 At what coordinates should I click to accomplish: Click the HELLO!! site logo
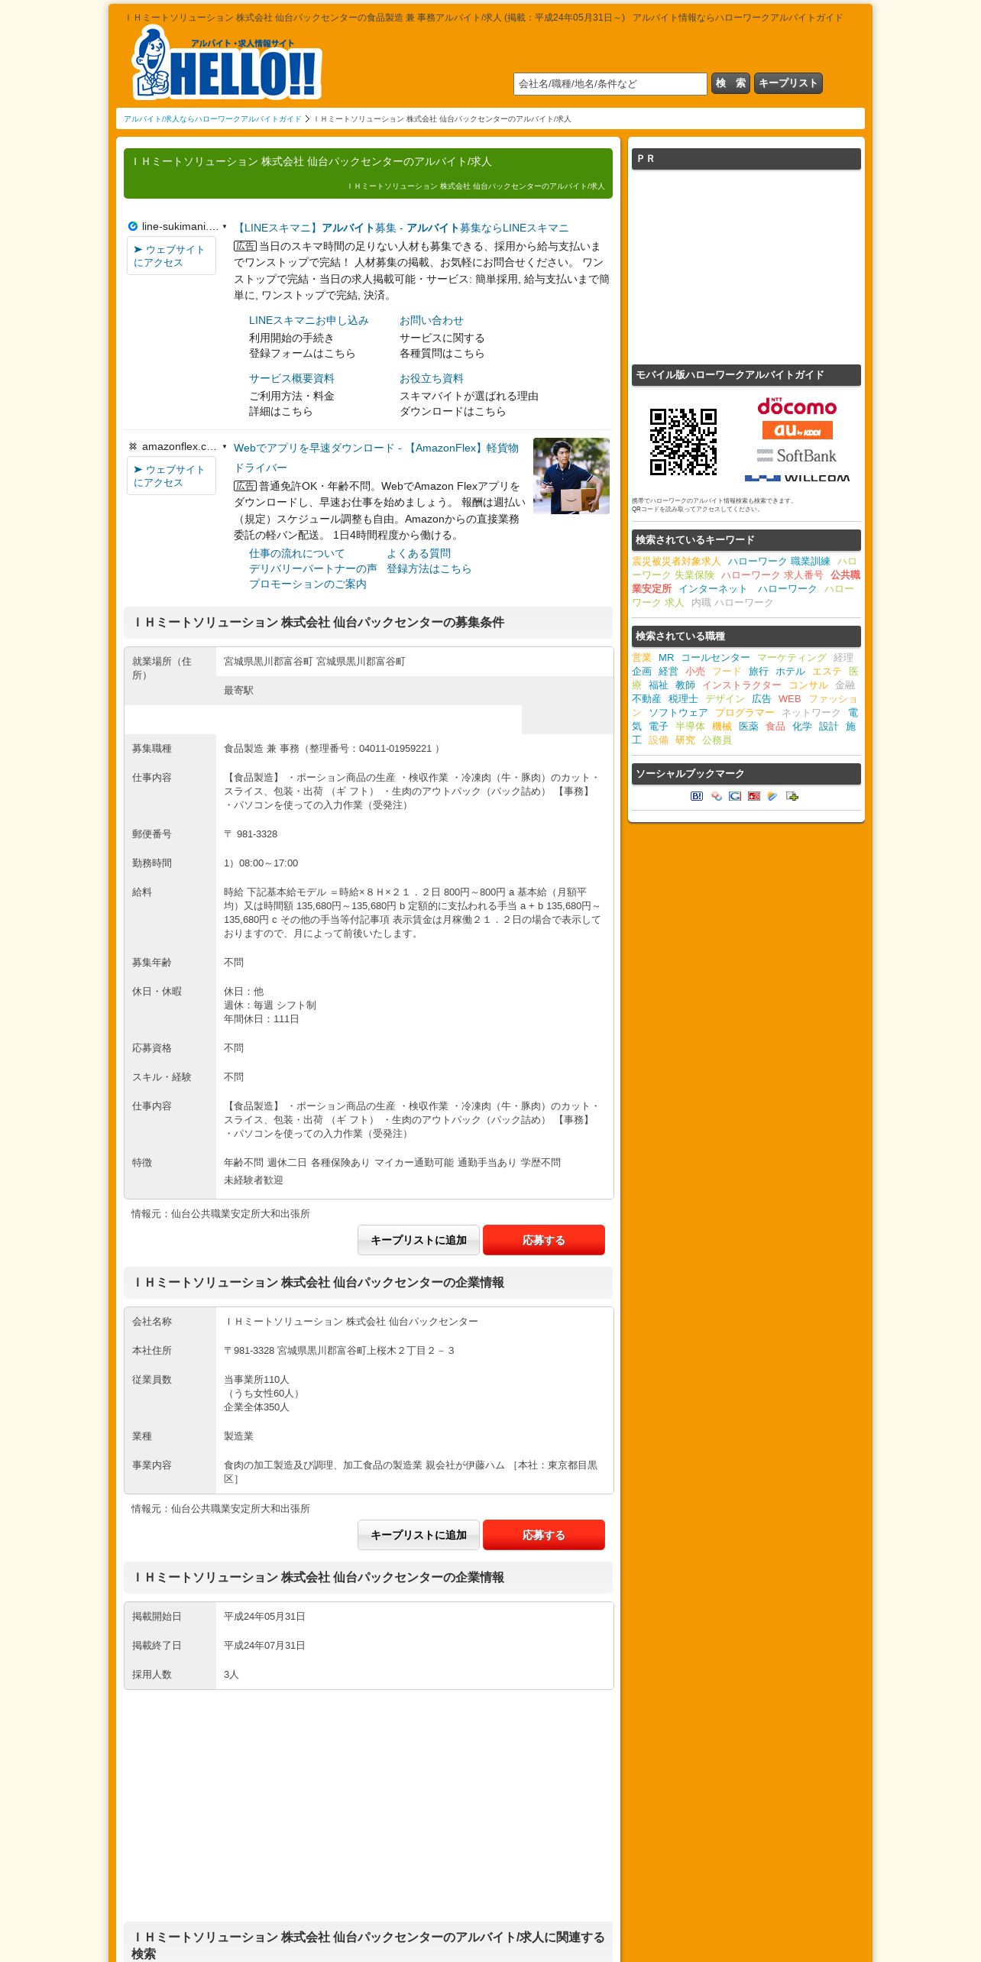227,63
